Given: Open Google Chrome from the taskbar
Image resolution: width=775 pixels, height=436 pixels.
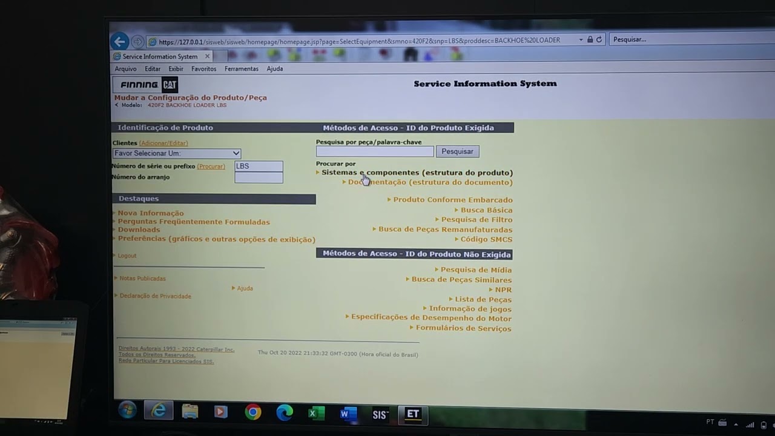Looking at the screenshot, I should (253, 412).
